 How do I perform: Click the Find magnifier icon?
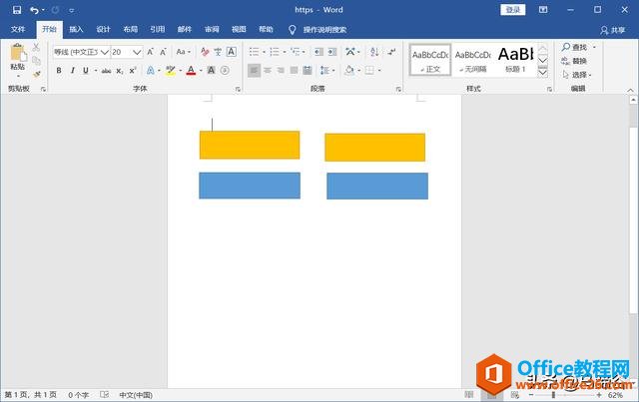[566, 47]
